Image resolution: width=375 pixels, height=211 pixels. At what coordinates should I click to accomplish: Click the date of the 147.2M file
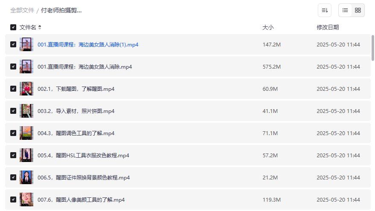click(338, 45)
